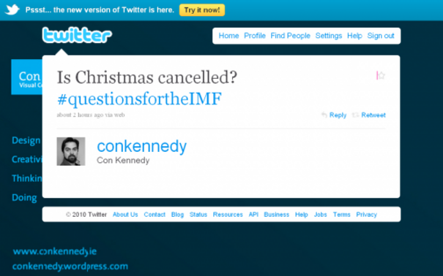
Task: Click the tweet timestamp about 2 hours ago
Action: [x=80, y=115]
